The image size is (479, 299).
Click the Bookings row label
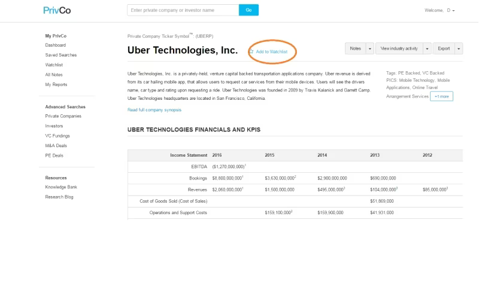pyautogui.click(x=198, y=178)
